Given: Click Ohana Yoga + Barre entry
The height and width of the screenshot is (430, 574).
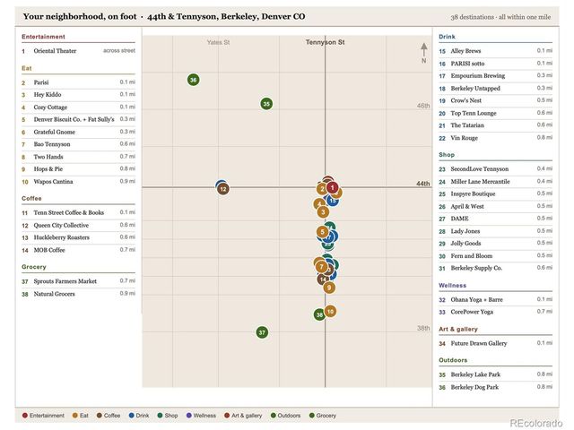Looking at the screenshot, I should pos(496,299).
